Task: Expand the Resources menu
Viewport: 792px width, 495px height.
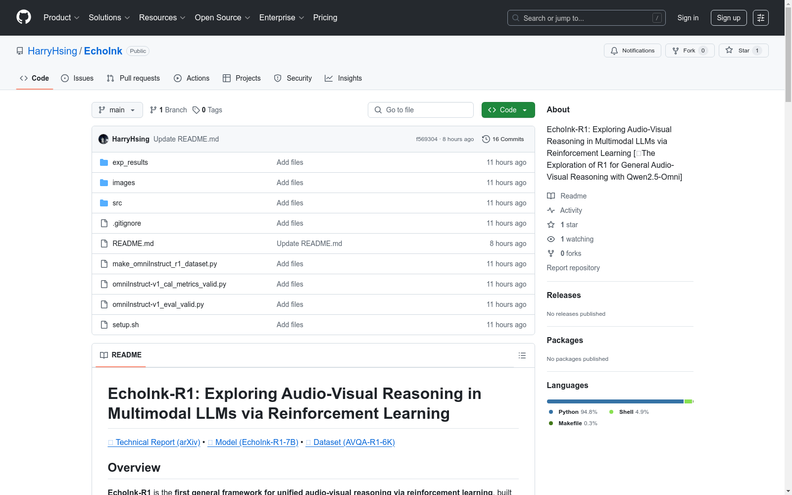Action: tap(162, 18)
